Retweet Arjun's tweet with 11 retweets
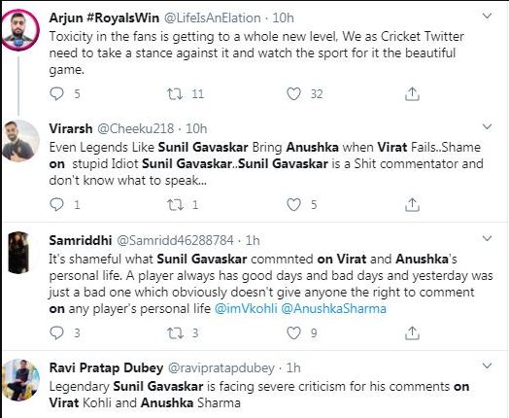The image size is (509, 418). pos(175,94)
